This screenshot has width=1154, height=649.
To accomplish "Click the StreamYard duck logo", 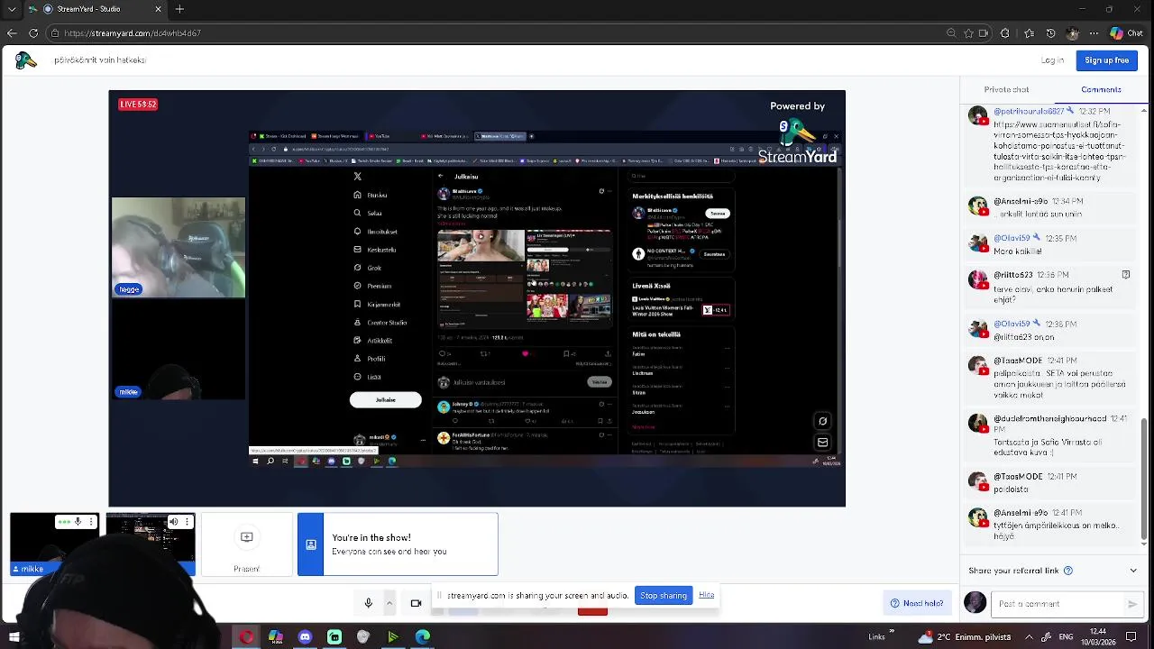I will point(25,60).
